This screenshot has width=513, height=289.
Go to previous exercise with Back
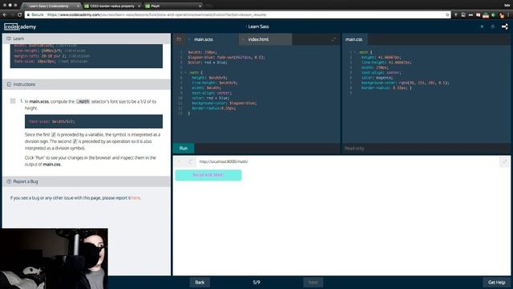[200, 282]
